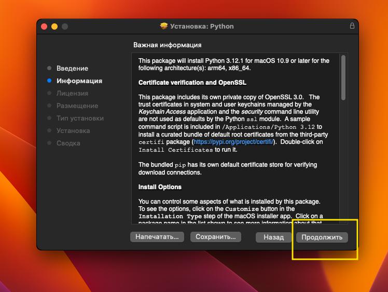The height and width of the screenshot is (292, 388).
Task: Select the Лицензия step in sidebar
Action: (x=72, y=93)
